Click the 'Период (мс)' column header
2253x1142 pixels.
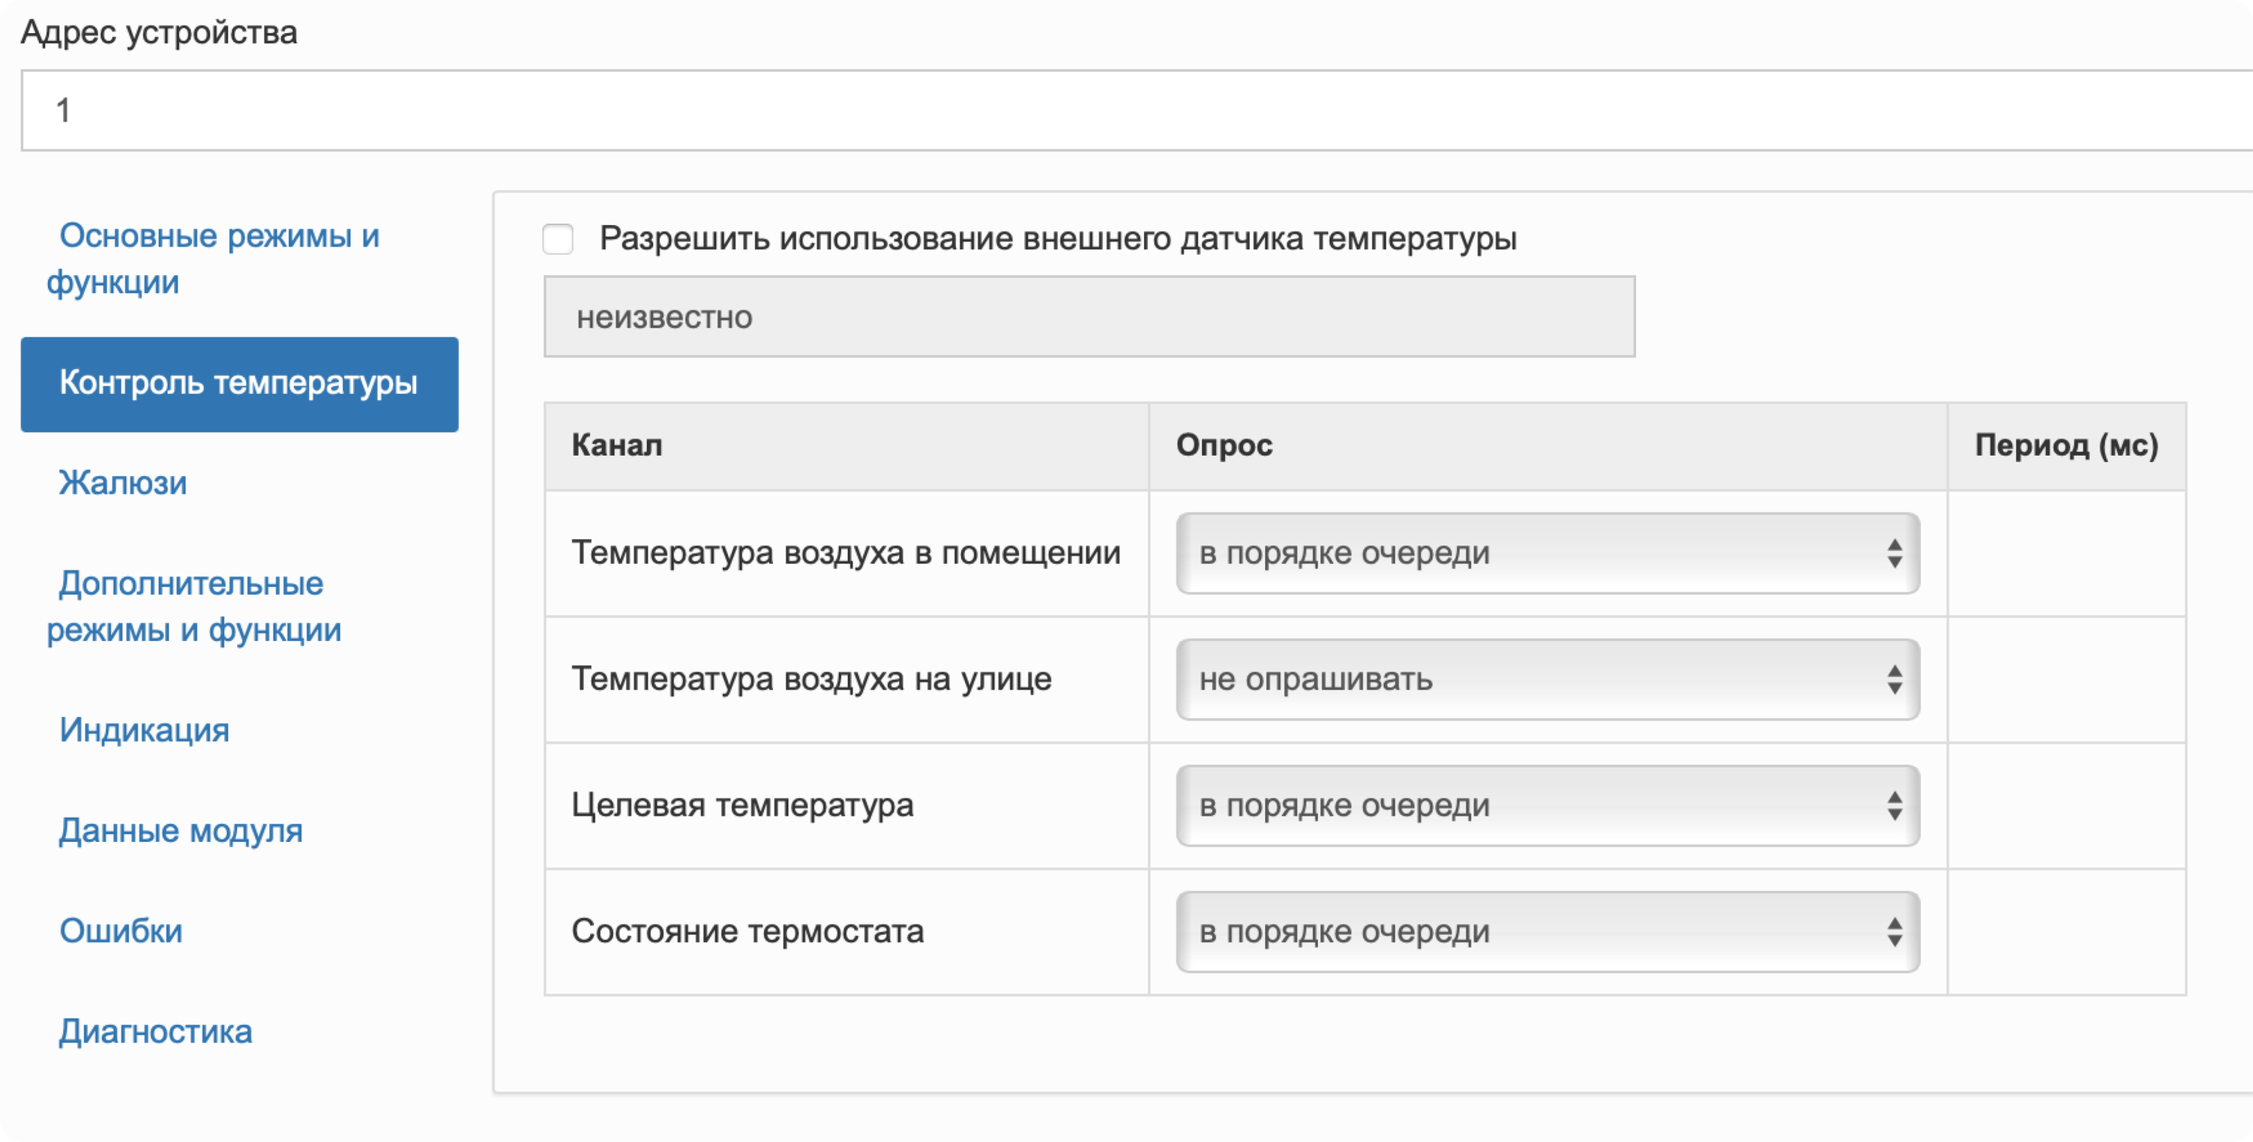(x=2066, y=445)
